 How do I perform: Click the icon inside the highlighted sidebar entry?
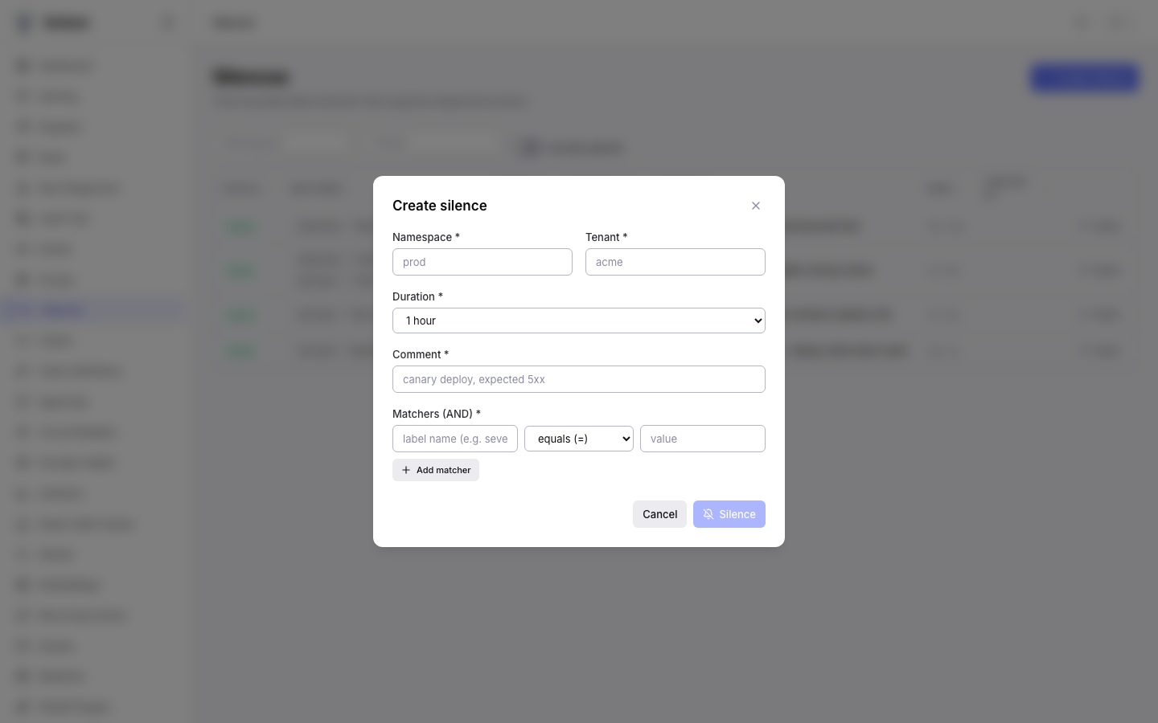point(23,310)
